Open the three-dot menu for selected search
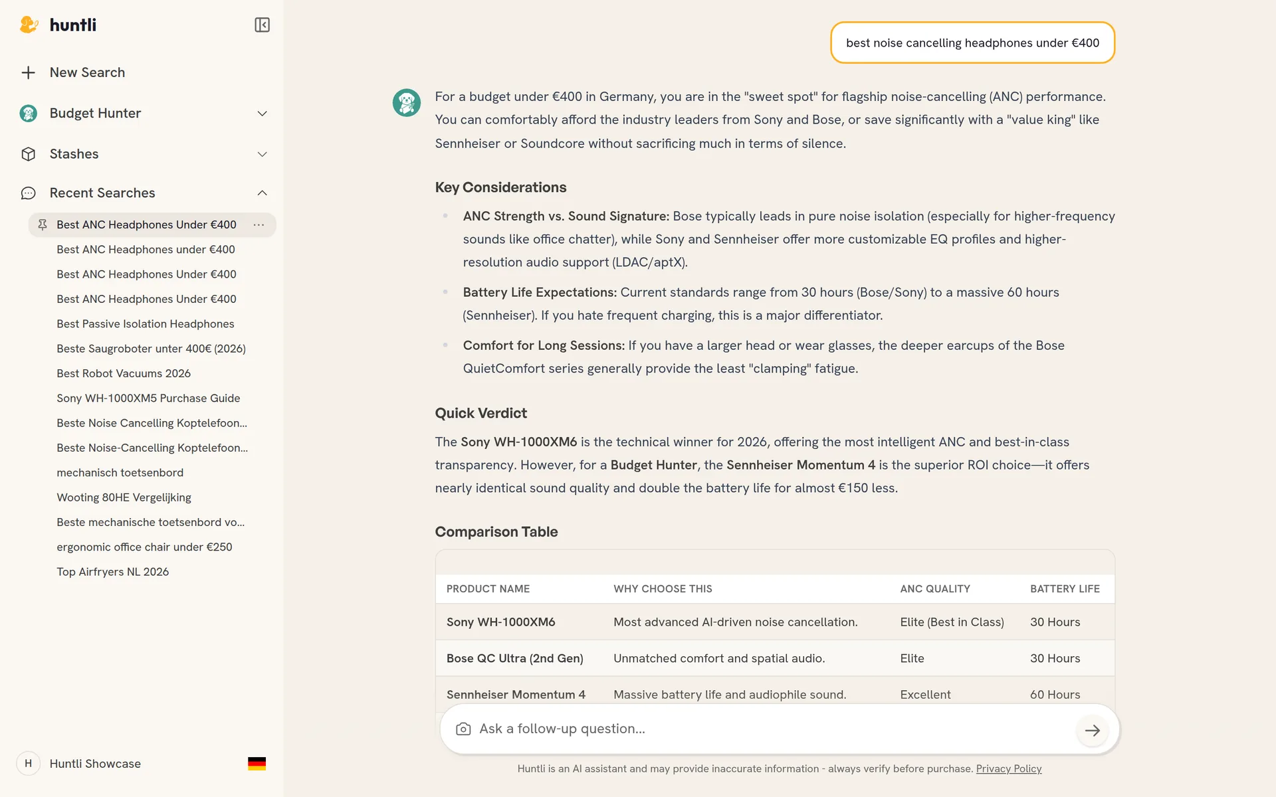 point(259,224)
